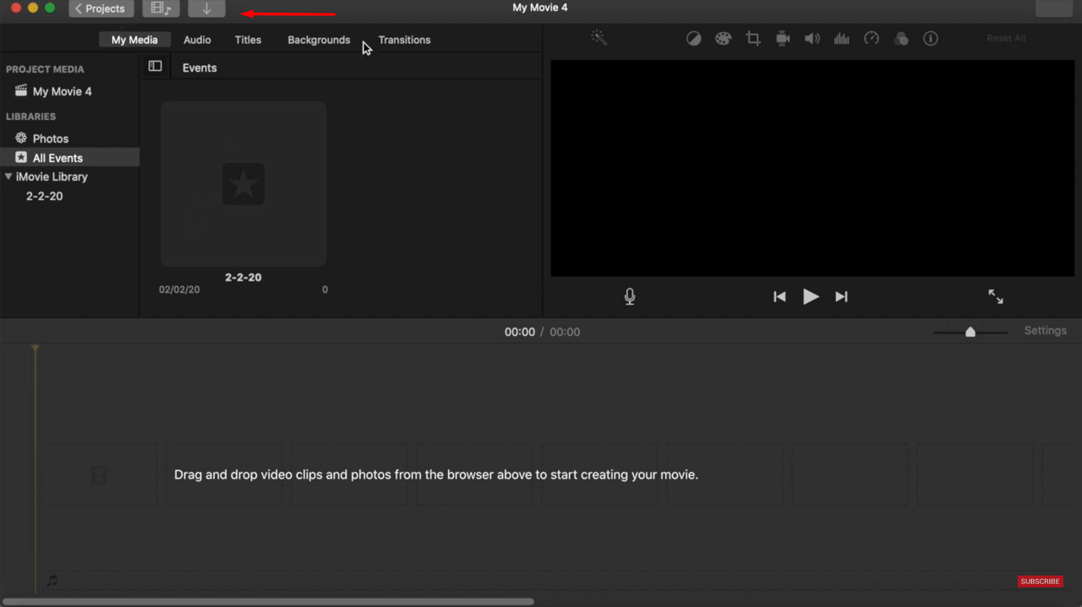Click the playhead marker in timeline
Screen dimensions: 1082x607
click(x=36, y=348)
